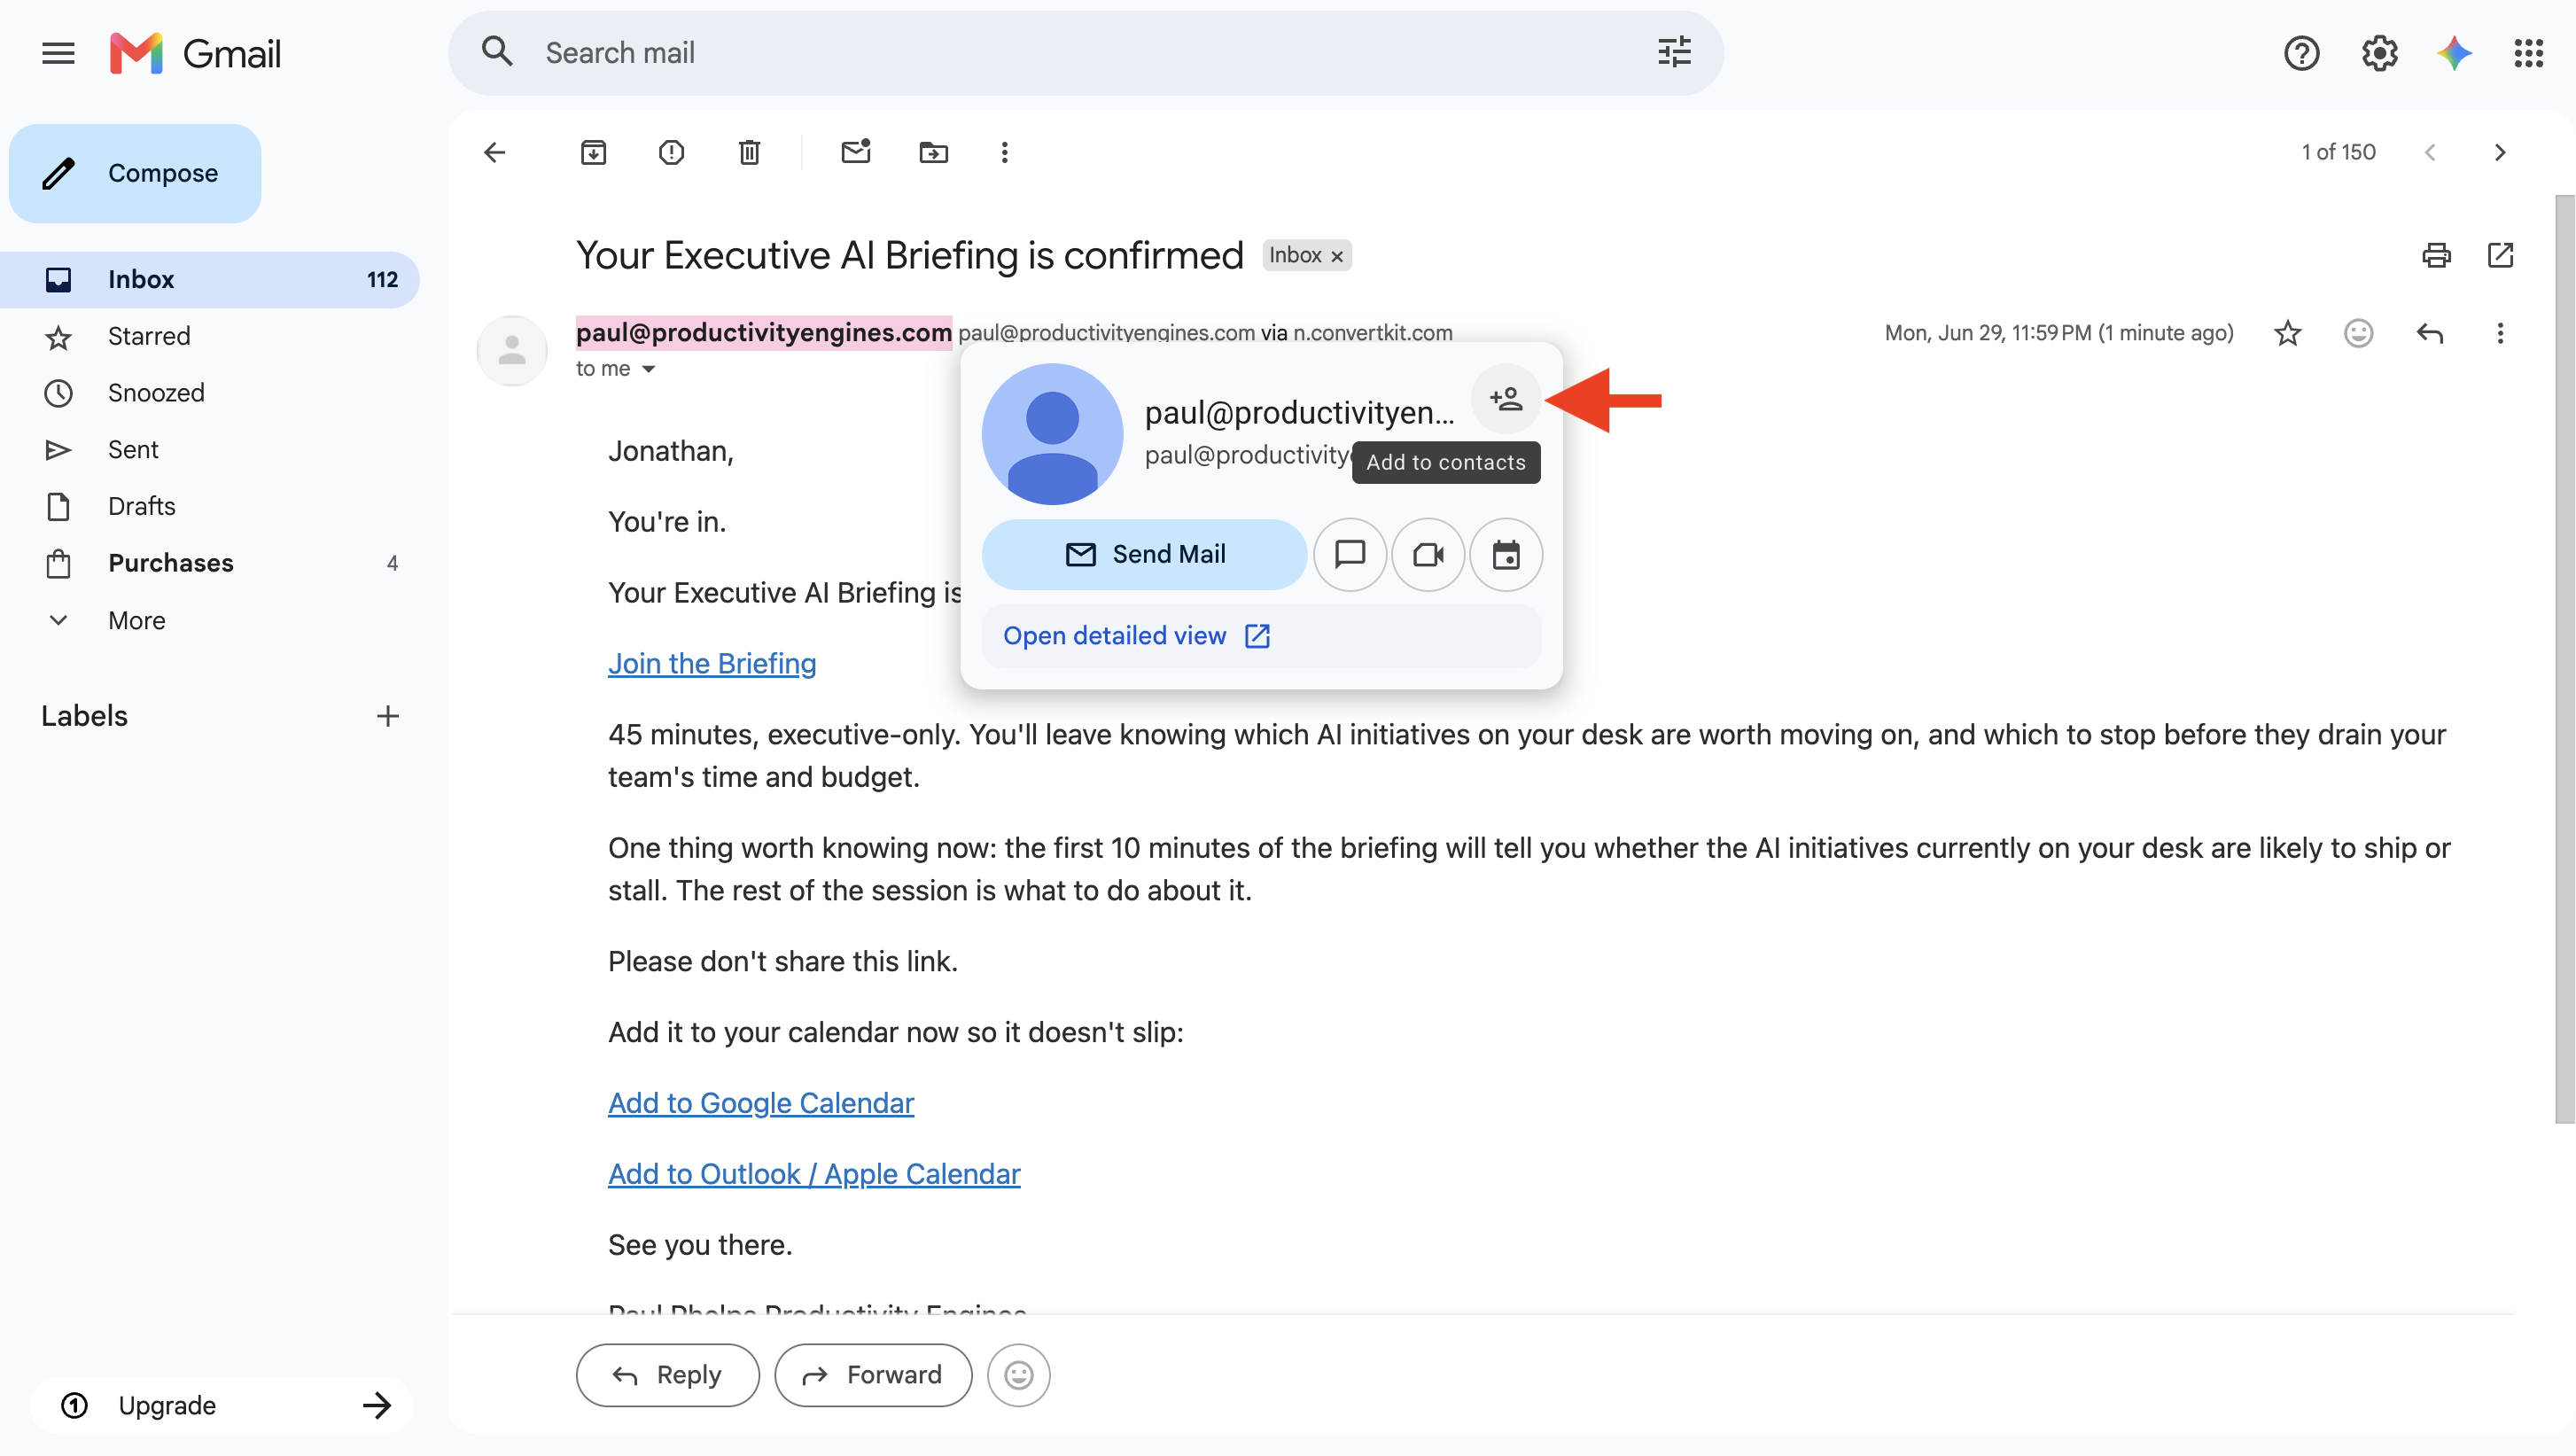Open toolbar More options menu
Screen dimensions: 2576x1456
pos(1004,152)
